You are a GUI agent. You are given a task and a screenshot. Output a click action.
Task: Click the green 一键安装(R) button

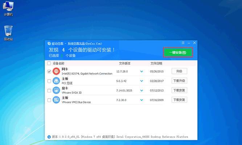click(178, 53)
